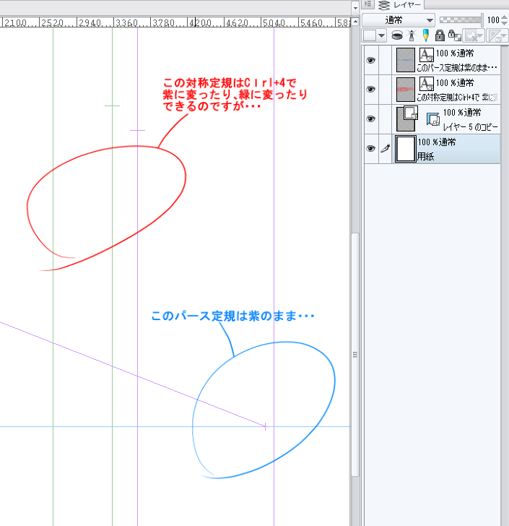Toggle Lock Transparent Pixels icon
Image resolution: width=509 pixels, height=526 pixels.
[455, 35]
